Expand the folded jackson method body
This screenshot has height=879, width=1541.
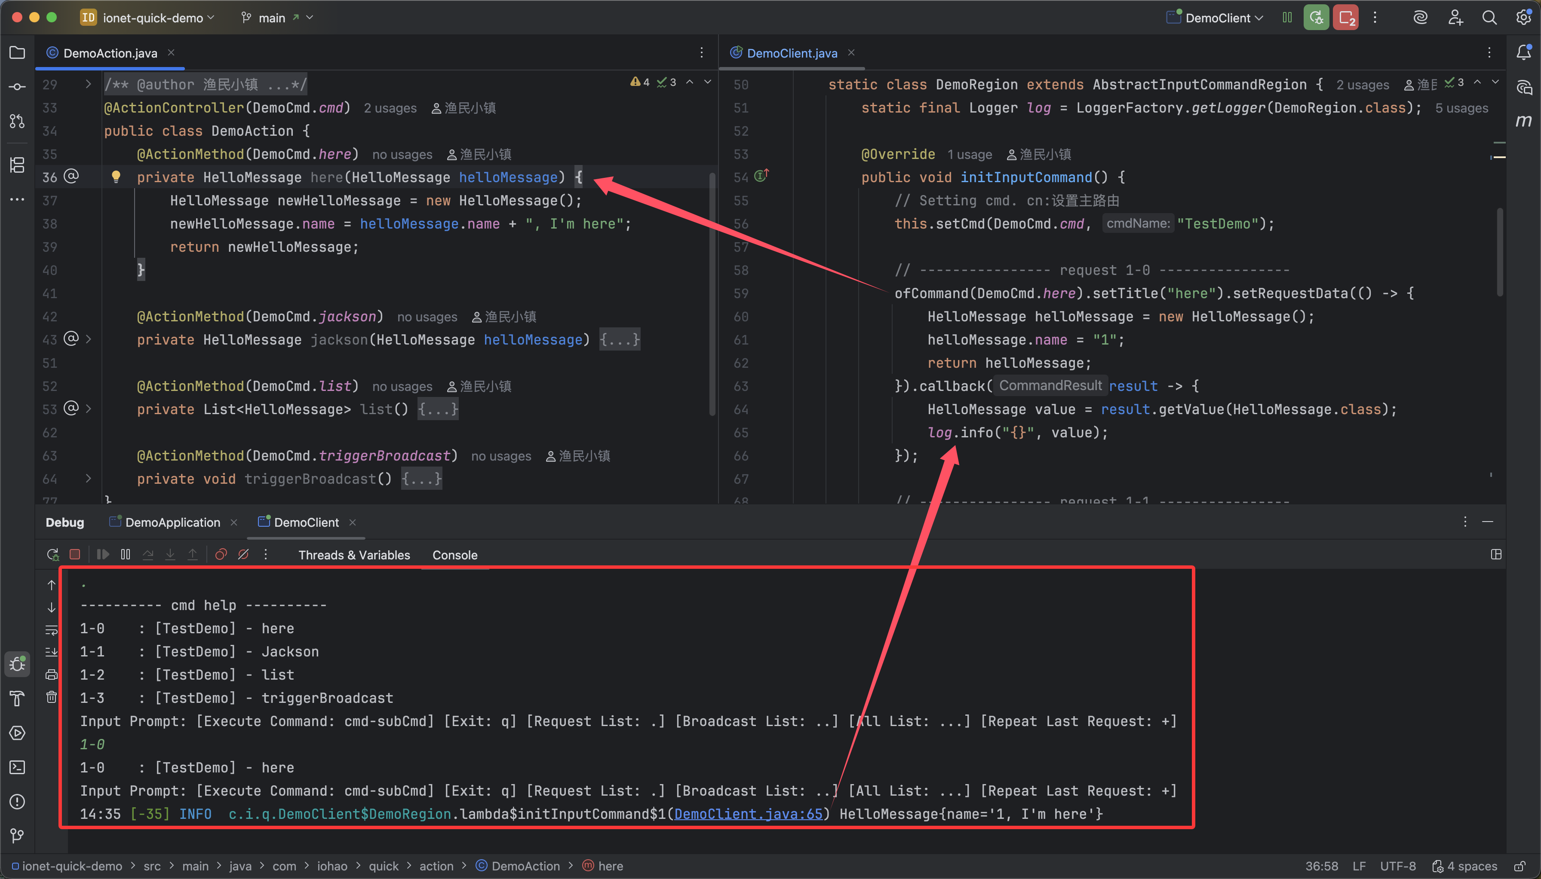tap(619, 340)
